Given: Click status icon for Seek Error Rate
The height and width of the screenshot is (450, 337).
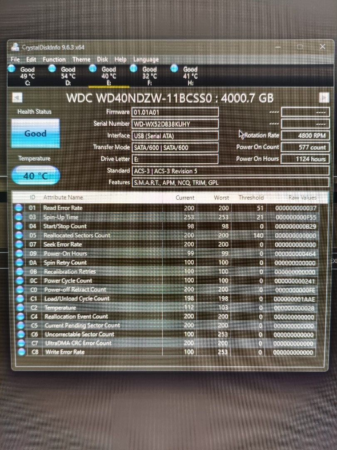Looking at the screenshot, I should (x=19, y=244).
